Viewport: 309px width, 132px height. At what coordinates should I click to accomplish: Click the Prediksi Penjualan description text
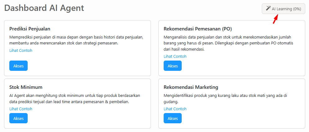76,40
